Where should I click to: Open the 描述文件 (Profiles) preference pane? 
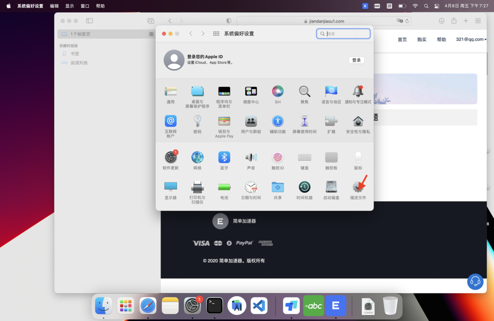tap(358, 187)
